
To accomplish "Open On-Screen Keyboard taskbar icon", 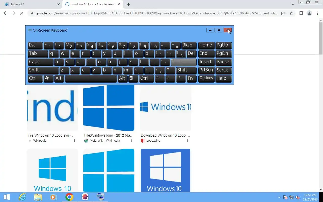I will coord(100,196).
